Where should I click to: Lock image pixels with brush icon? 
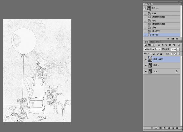pyautogui.click(x=154, y=54)
